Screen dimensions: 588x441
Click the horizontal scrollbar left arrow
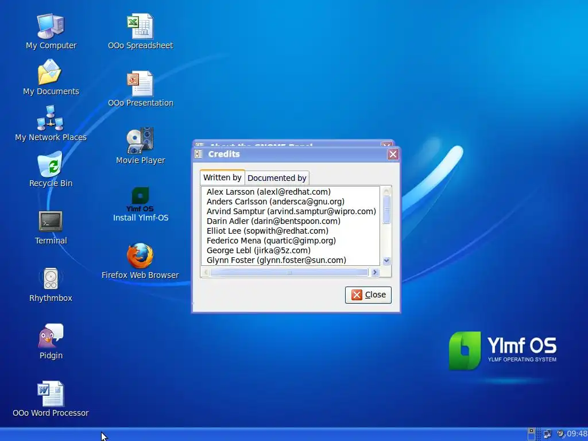pyautogui.click(x=206, y=272)
